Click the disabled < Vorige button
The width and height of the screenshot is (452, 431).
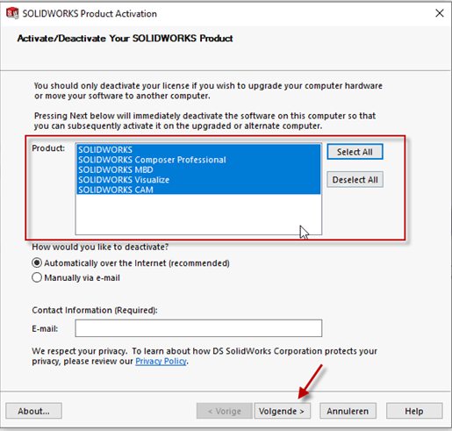click(x=225, y=411)
